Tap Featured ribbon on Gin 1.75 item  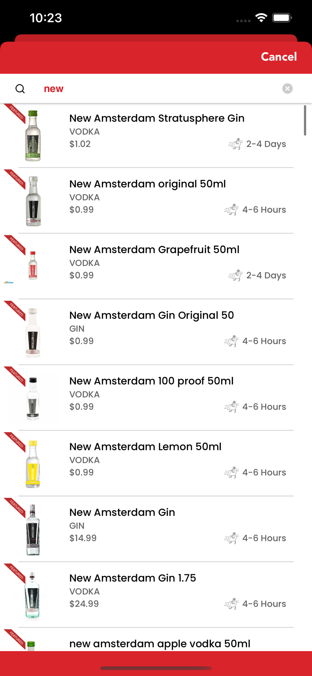(x=16, y=573)
